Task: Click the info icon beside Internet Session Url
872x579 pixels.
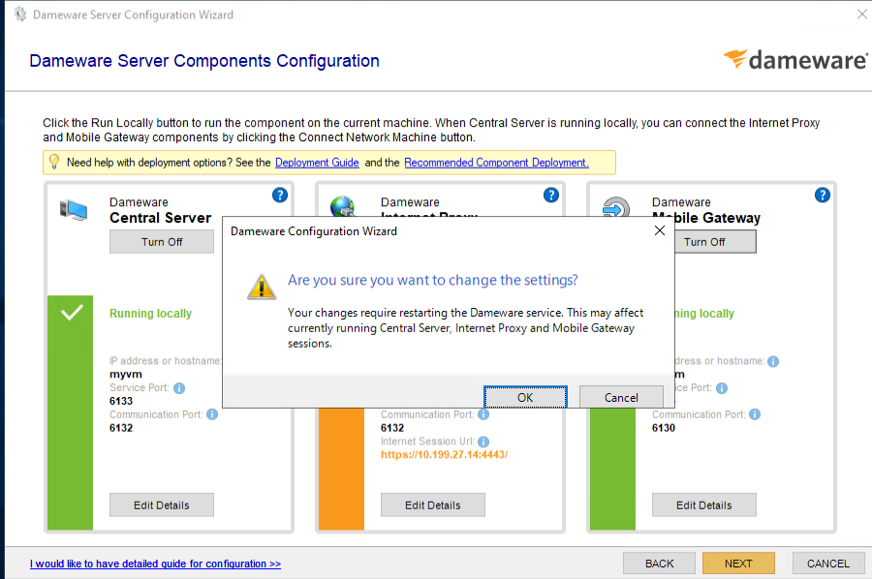Action: point(483,442)
